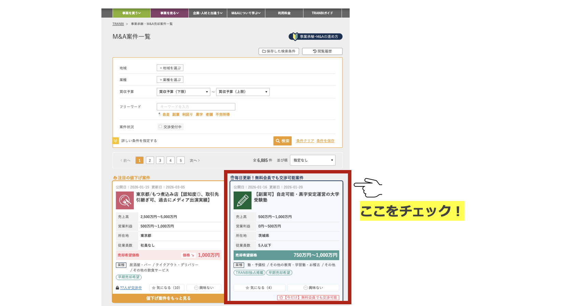The width and height of the screenshot is (588, 306).
Task: Mark 大学受験塾 listing as 興味ない
Action: (313, 288)
